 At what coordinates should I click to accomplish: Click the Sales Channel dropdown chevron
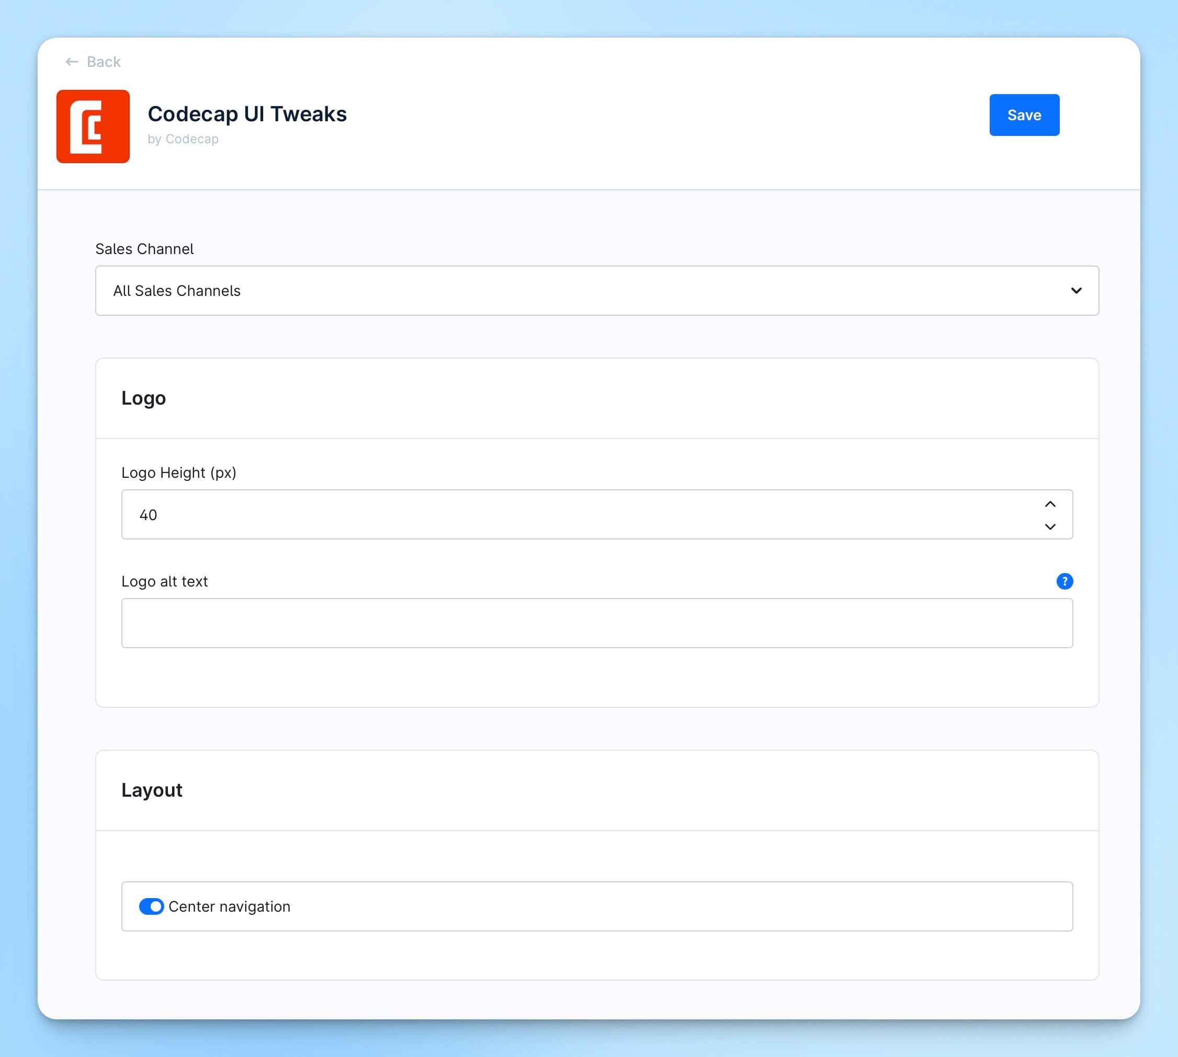coord(1075,291)
